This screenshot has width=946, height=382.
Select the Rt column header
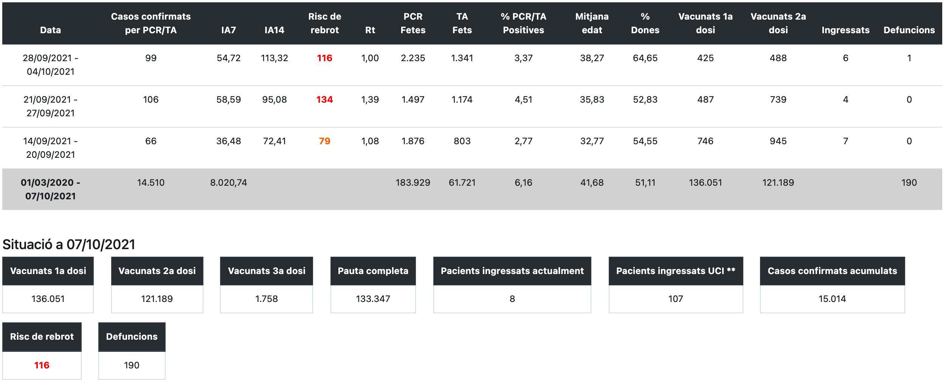click(x=370, y=30)
